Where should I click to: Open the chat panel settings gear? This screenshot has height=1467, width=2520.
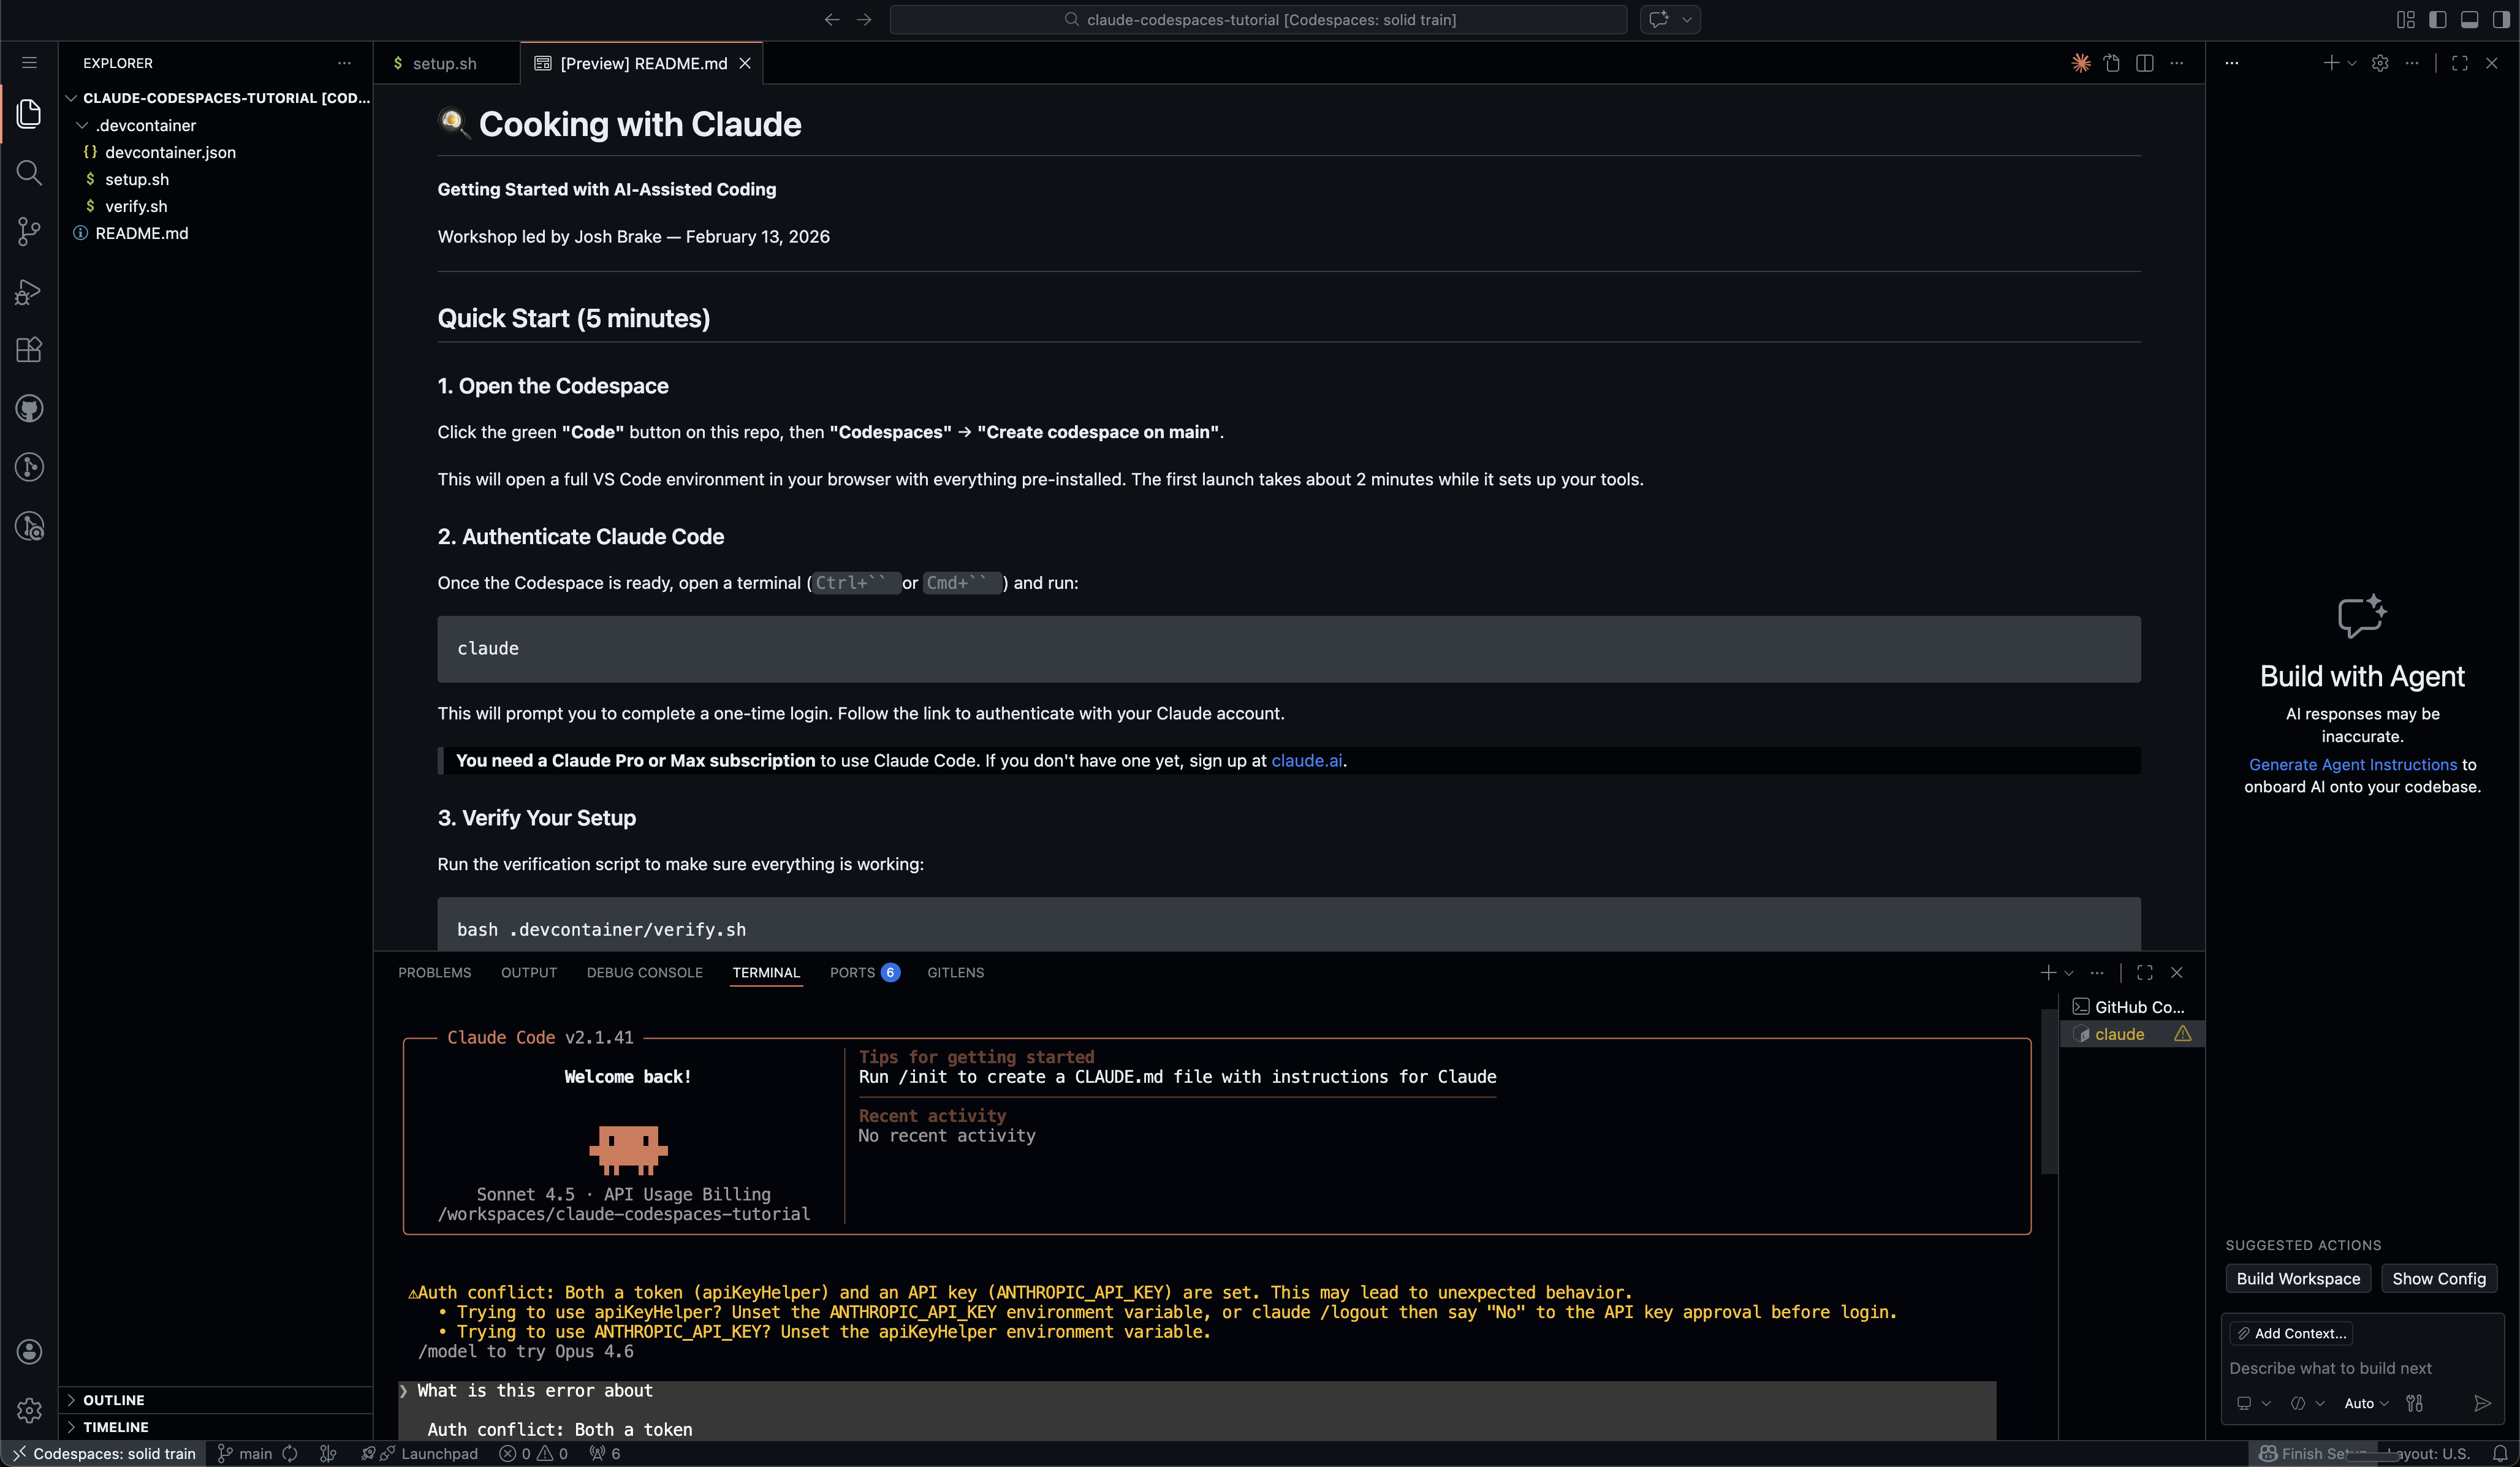[2380, 63]
